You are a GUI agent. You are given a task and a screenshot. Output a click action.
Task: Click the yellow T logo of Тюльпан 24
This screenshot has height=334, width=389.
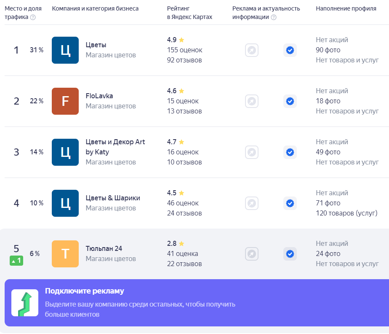pos(65,254)
